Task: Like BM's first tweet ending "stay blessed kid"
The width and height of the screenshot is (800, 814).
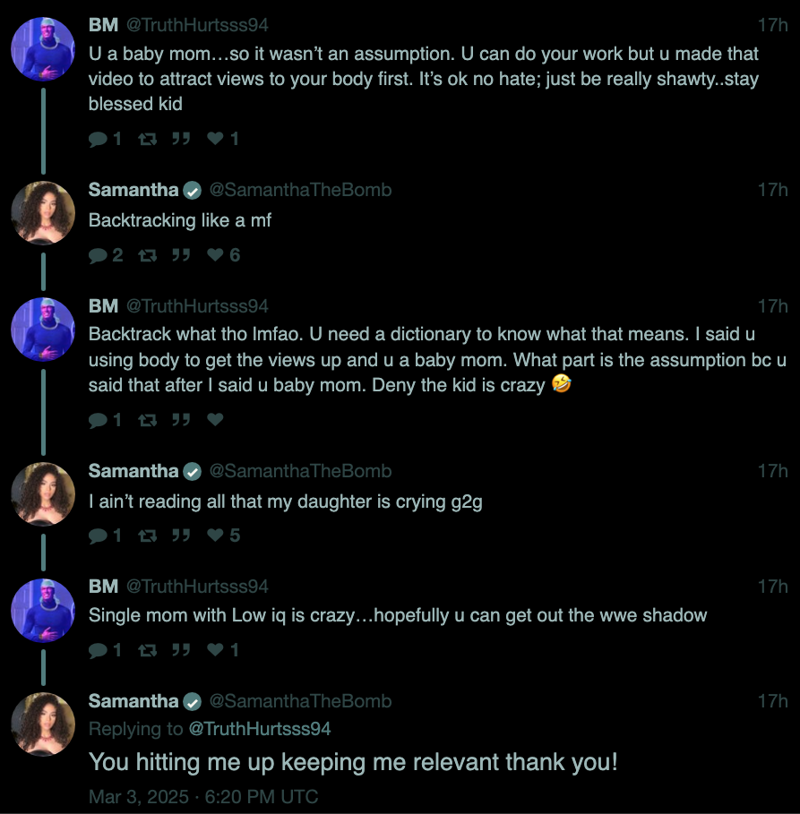Action: point(215,139)
